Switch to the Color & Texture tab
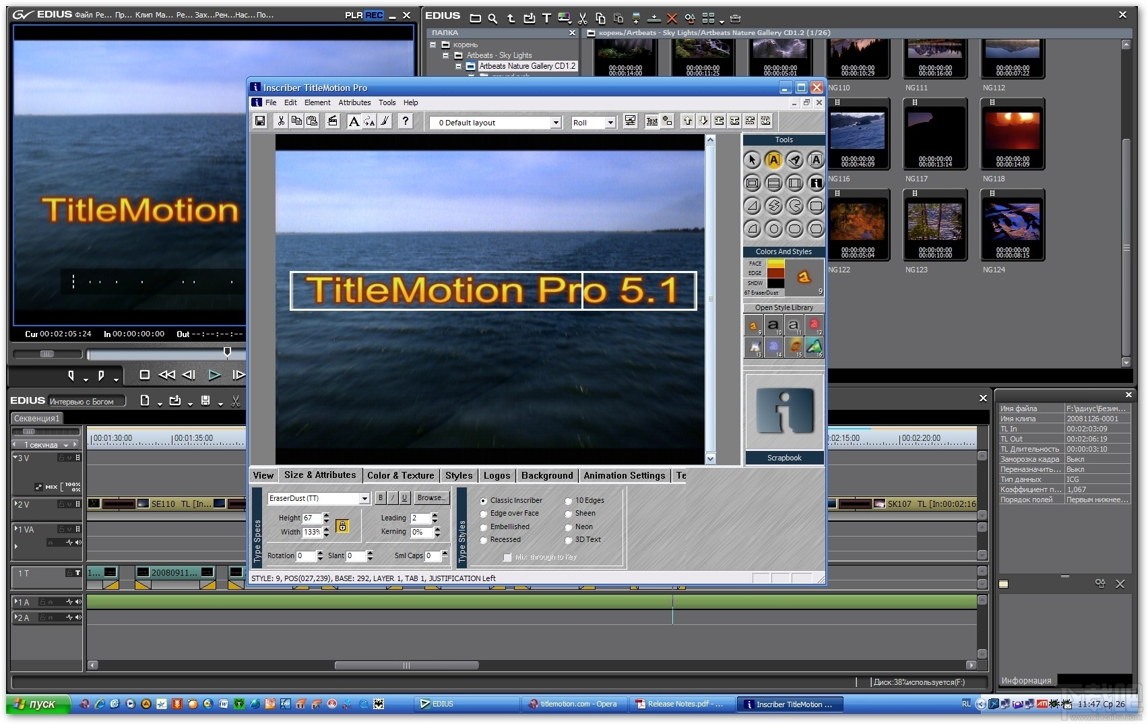Image resolution: width=1148 pixels, height=724 pixels. pos(401,475)
